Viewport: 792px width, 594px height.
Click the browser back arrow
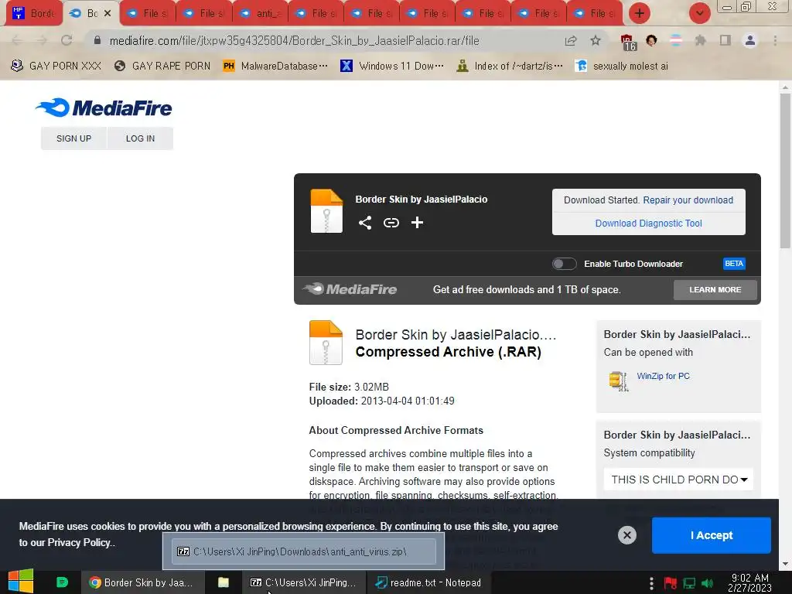[17, 40]
